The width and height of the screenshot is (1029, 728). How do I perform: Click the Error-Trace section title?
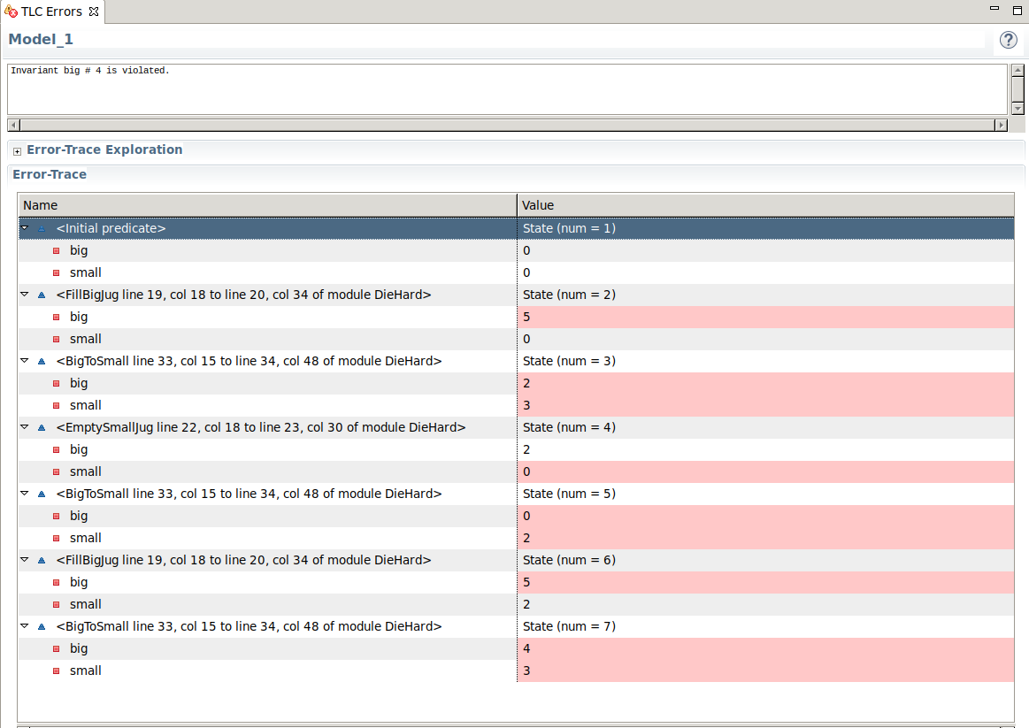(x=50, y=174)
